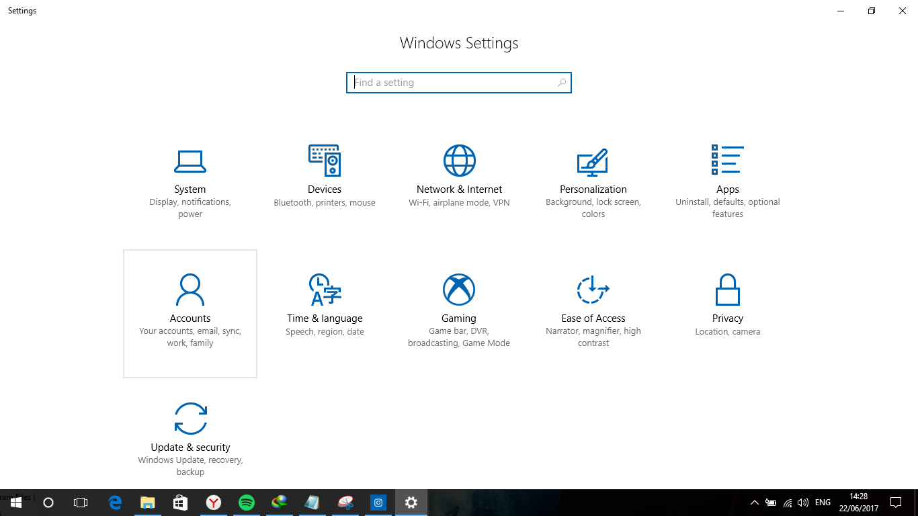Screen dimensions: 918x516
Task: Open the volume control in the system tray
Action: click(x=803, y=502)
